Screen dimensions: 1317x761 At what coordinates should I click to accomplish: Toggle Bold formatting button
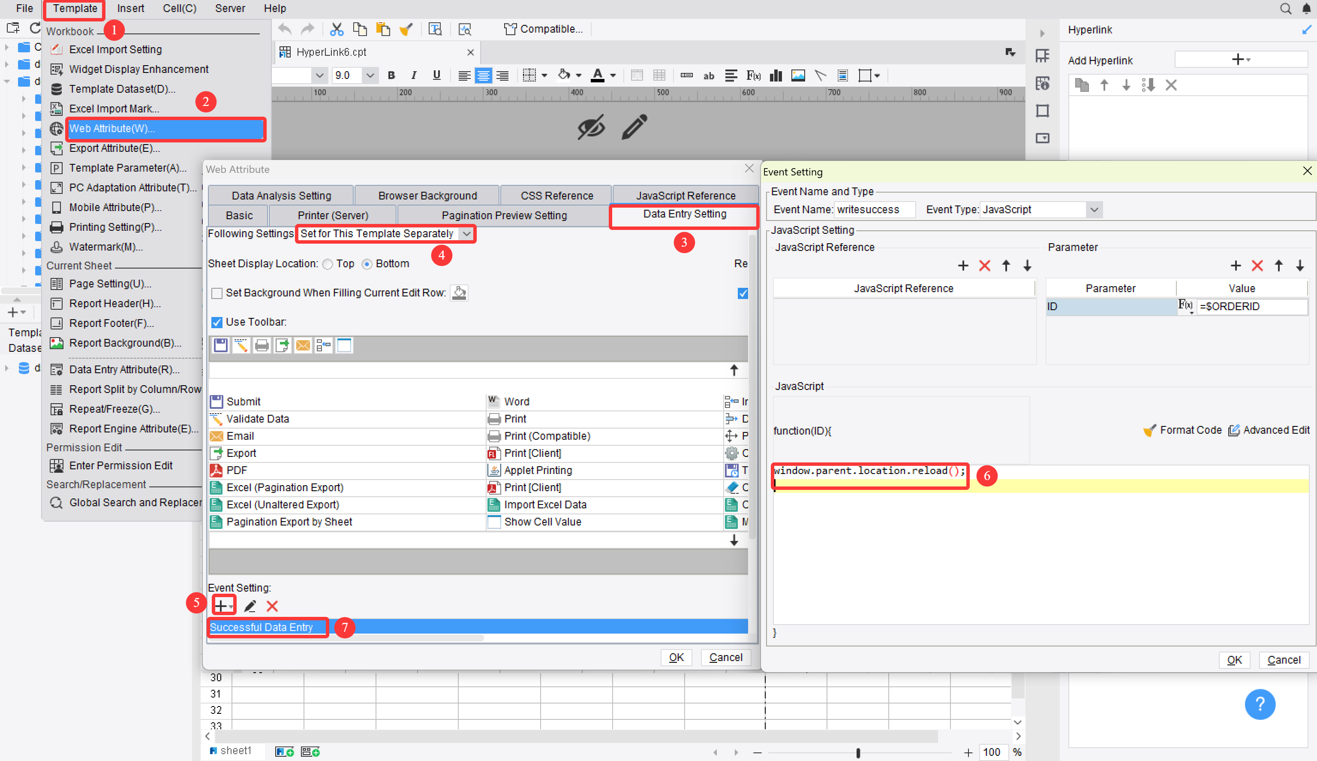[391, 75]
